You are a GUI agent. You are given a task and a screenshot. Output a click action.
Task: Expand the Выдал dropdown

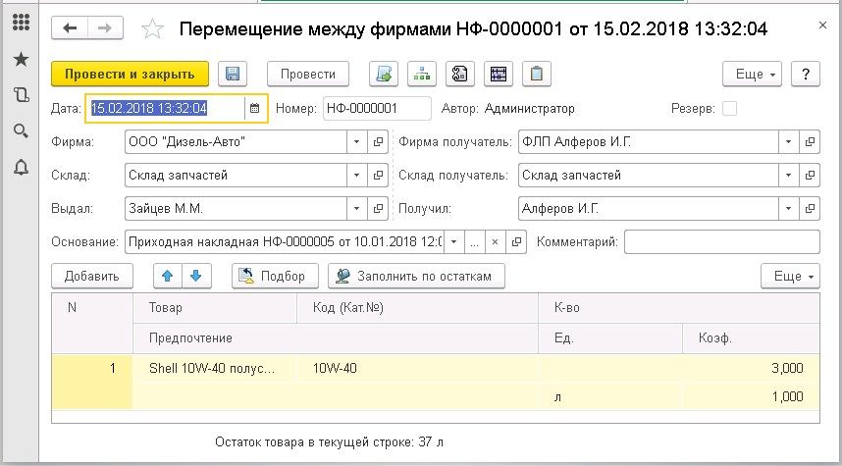356,209
